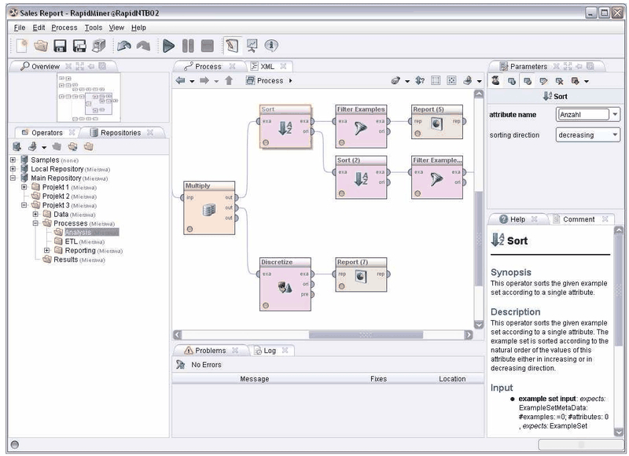629x456 pixels.
Task: Select the Sort (2) operator
Action: [361, 177]
